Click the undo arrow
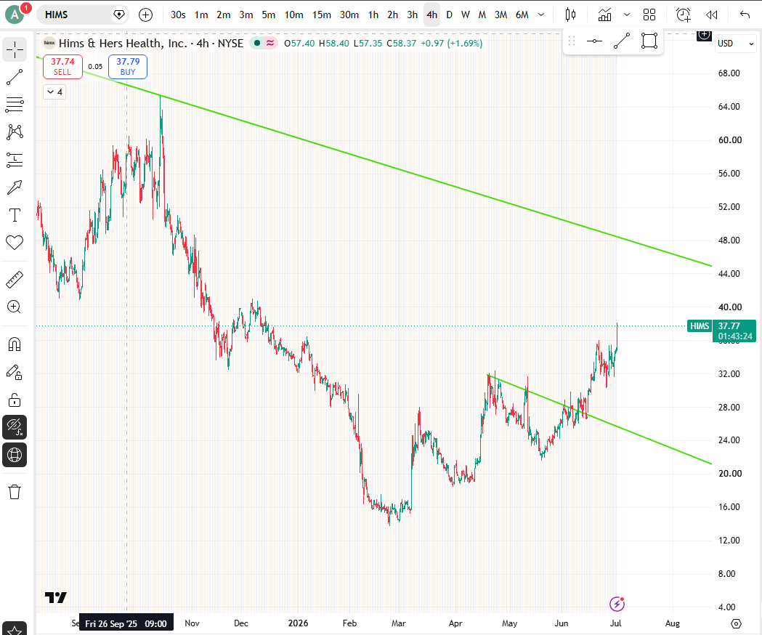This screenshot has width=762, height=635. pyautogui.click(x=745, y=15)
